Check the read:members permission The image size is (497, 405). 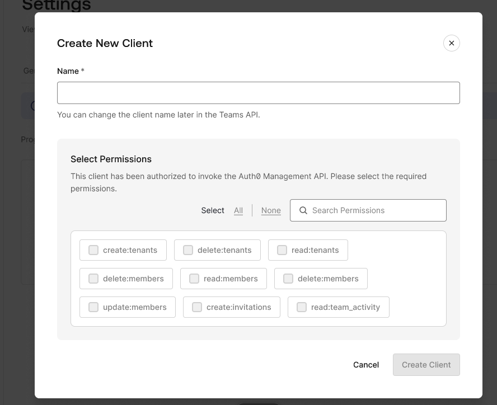point(194,279)
